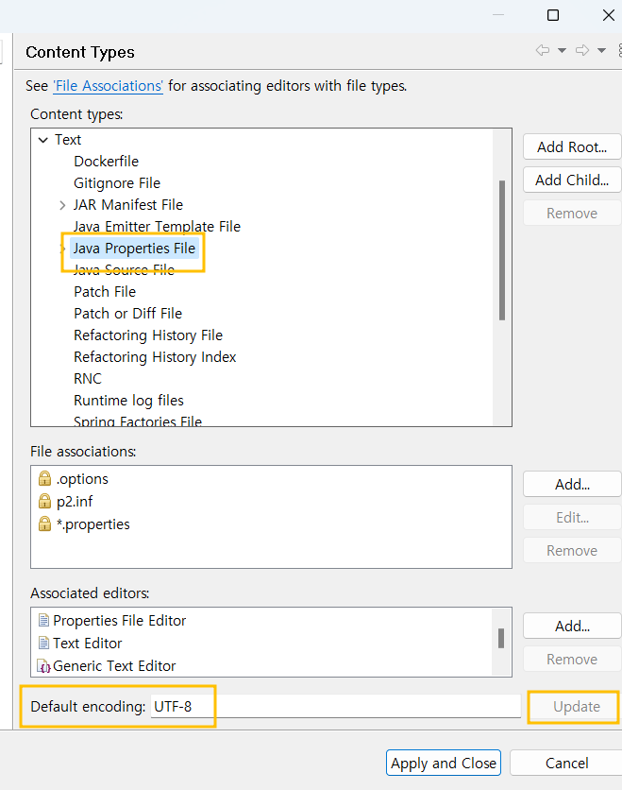622x790 pixels.
Task: Click the Cancel button
Action: pos(566,763)
